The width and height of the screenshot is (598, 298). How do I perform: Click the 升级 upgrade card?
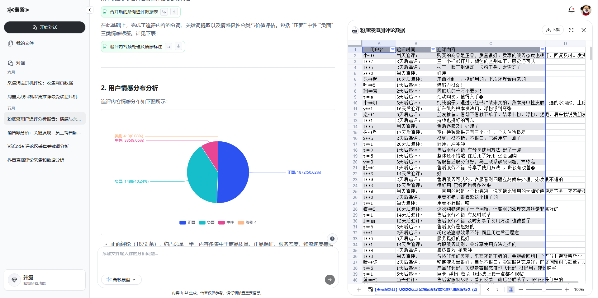click(45, 280)
